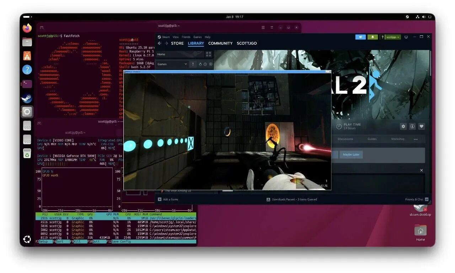Open the Files manager in the dock
This screenshot has height=273, width=455.
click(x=27, y=42)
